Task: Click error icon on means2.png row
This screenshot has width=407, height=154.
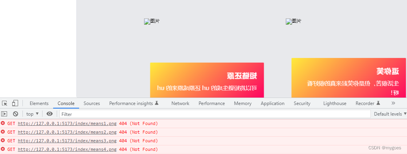Action: [3, 132]
